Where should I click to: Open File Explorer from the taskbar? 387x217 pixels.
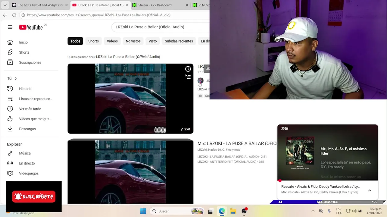(233, 211)
